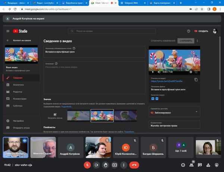
Task: Open Chrome three-dot menu
Action: pos(220,9)
